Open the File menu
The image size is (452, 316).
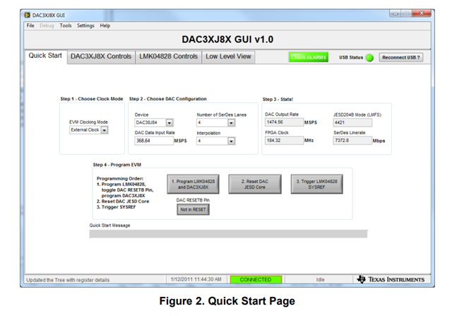pos(30,25)
